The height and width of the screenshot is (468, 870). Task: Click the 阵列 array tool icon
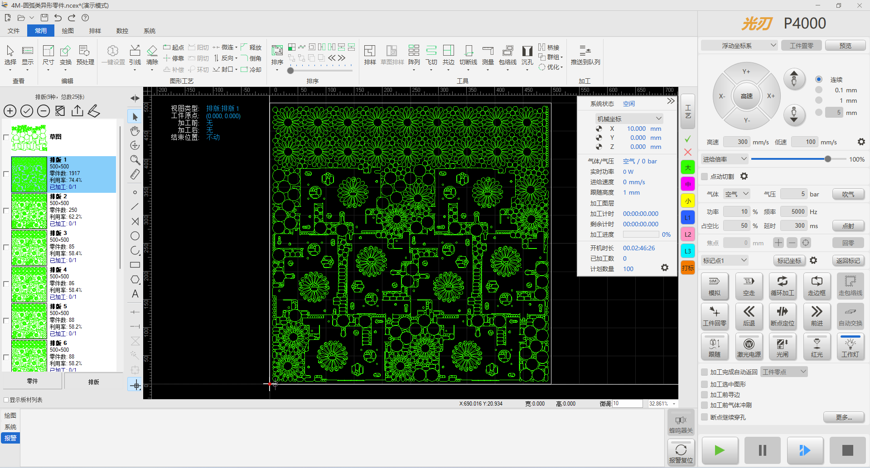click(x=414, y=55)
